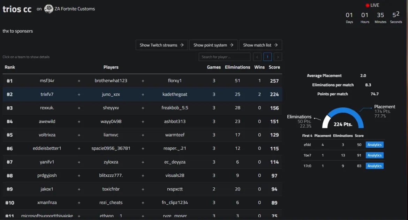Select player toxicfnbr
408x220 pixels.
[111, 189]
